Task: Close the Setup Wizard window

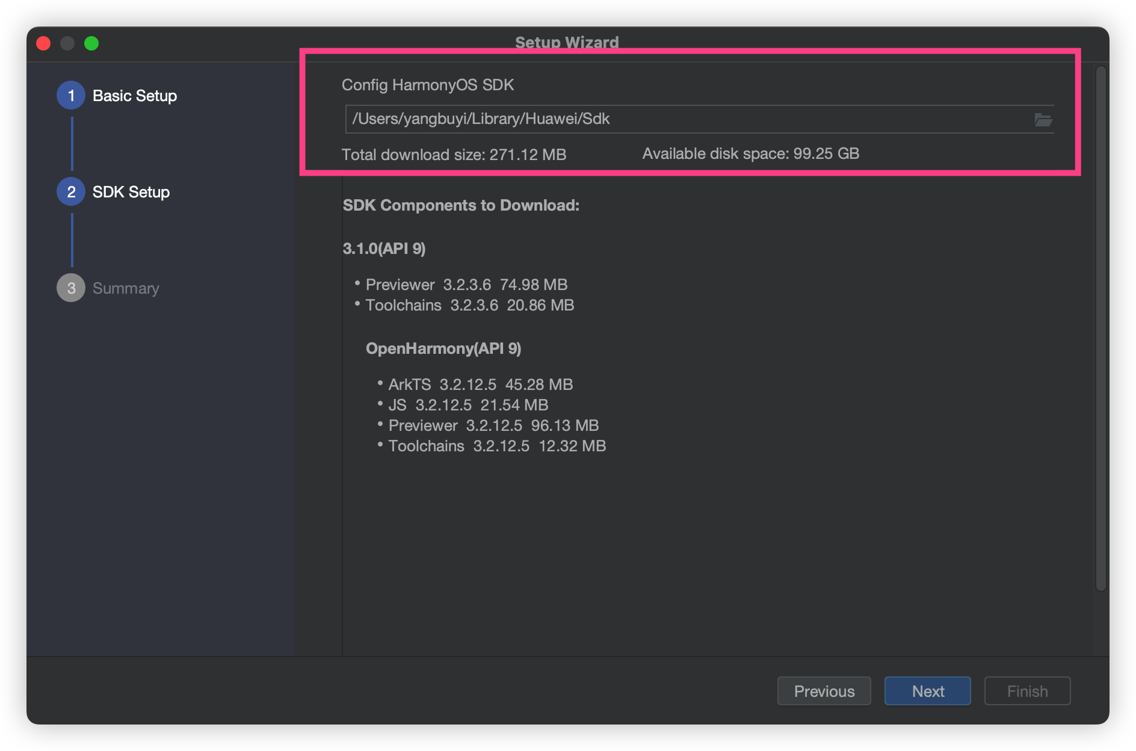Action: [43, 43]
